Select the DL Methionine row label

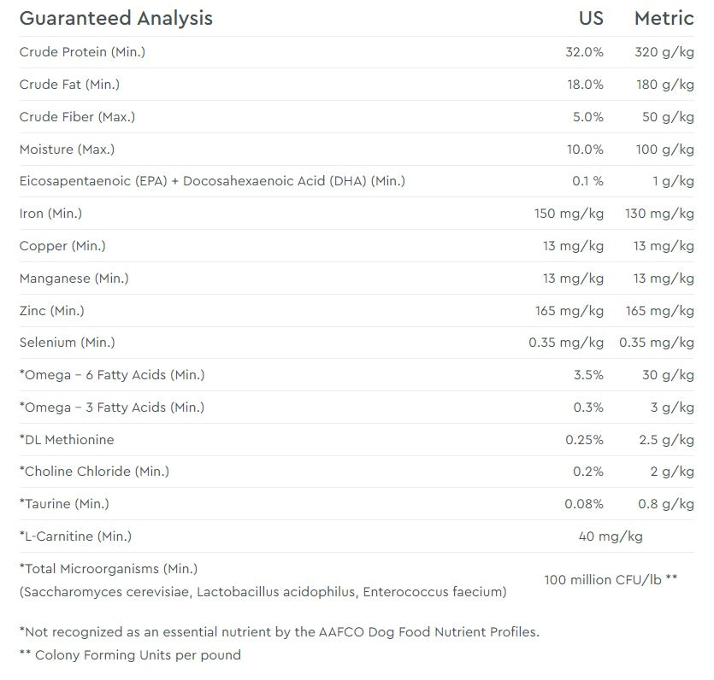tap(67, 439)
